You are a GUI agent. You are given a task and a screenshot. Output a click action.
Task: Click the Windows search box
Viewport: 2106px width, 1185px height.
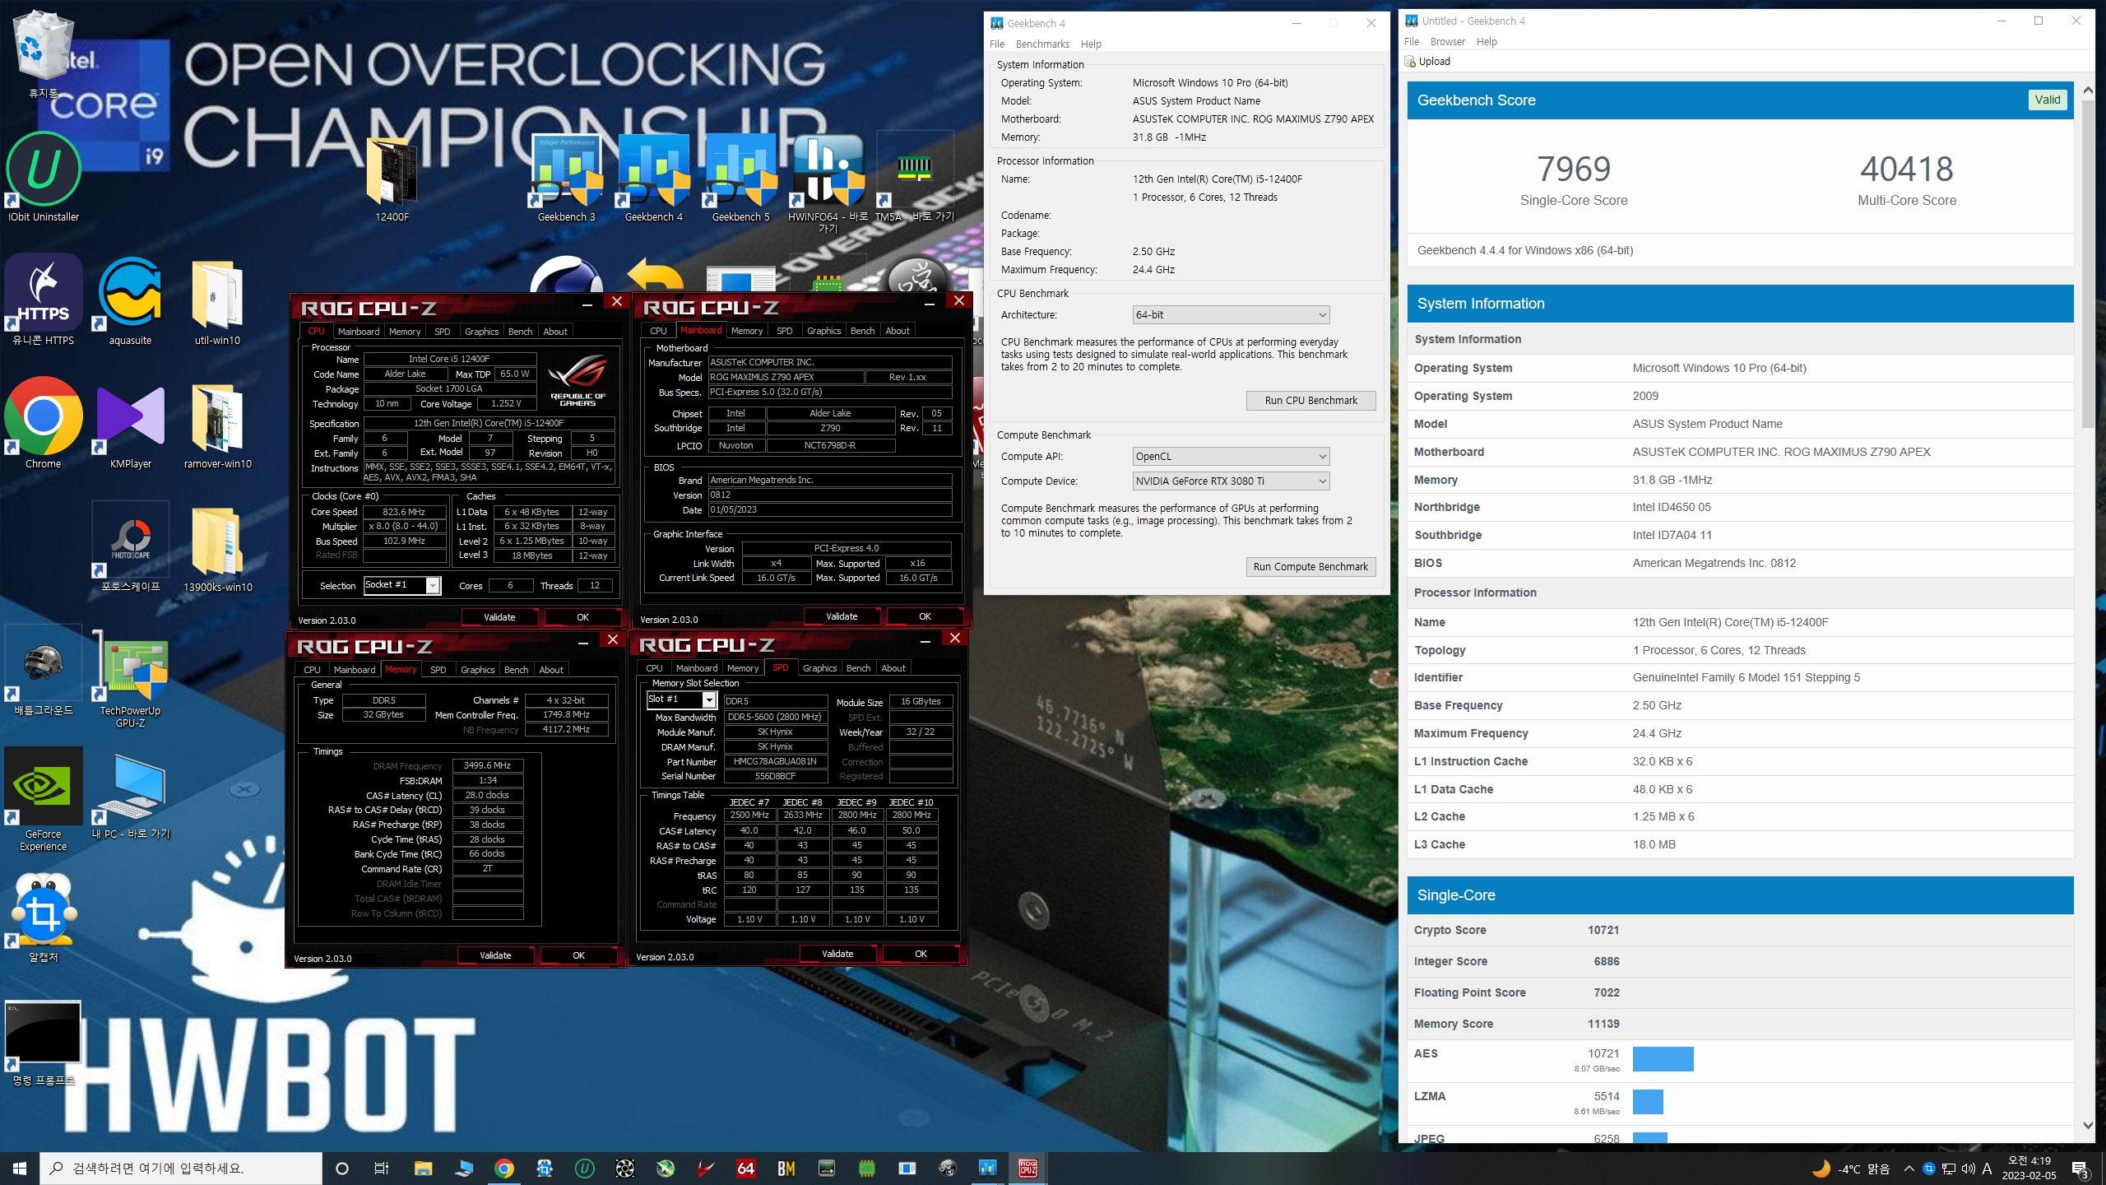[x=181, y=1168]
